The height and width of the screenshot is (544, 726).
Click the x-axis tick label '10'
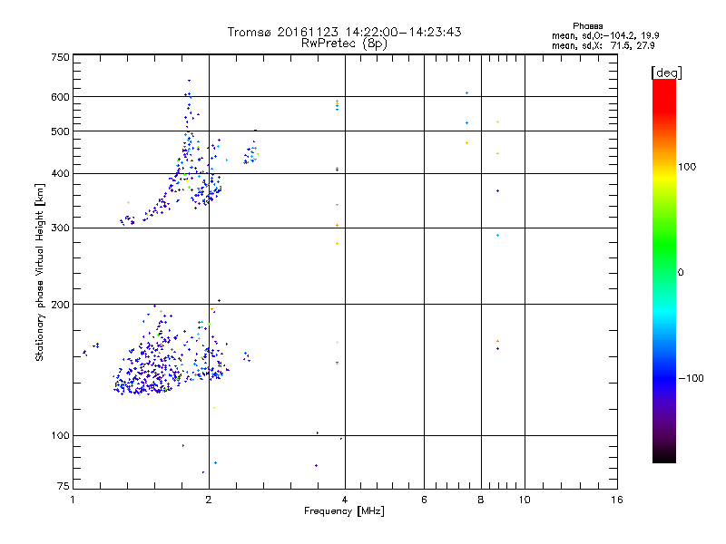(525, 500)
